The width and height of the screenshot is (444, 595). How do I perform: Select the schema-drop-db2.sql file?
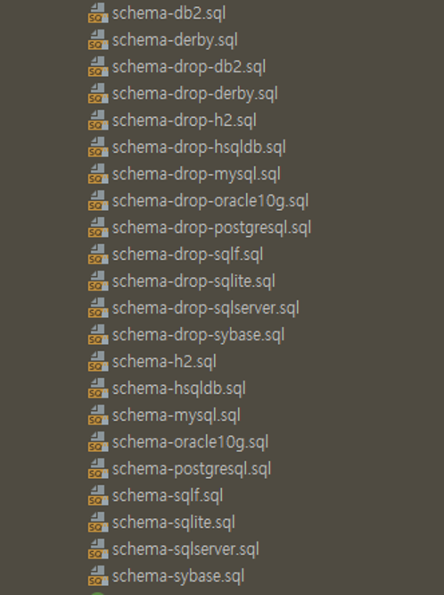(189, 67)
